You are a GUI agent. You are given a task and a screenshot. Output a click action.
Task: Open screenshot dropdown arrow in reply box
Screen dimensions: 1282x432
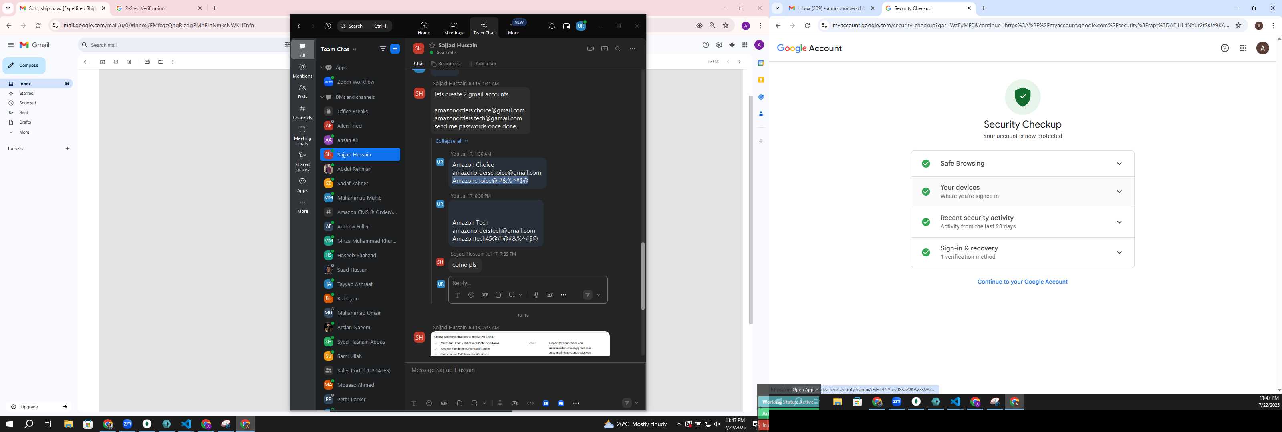[x=521, y=295]
